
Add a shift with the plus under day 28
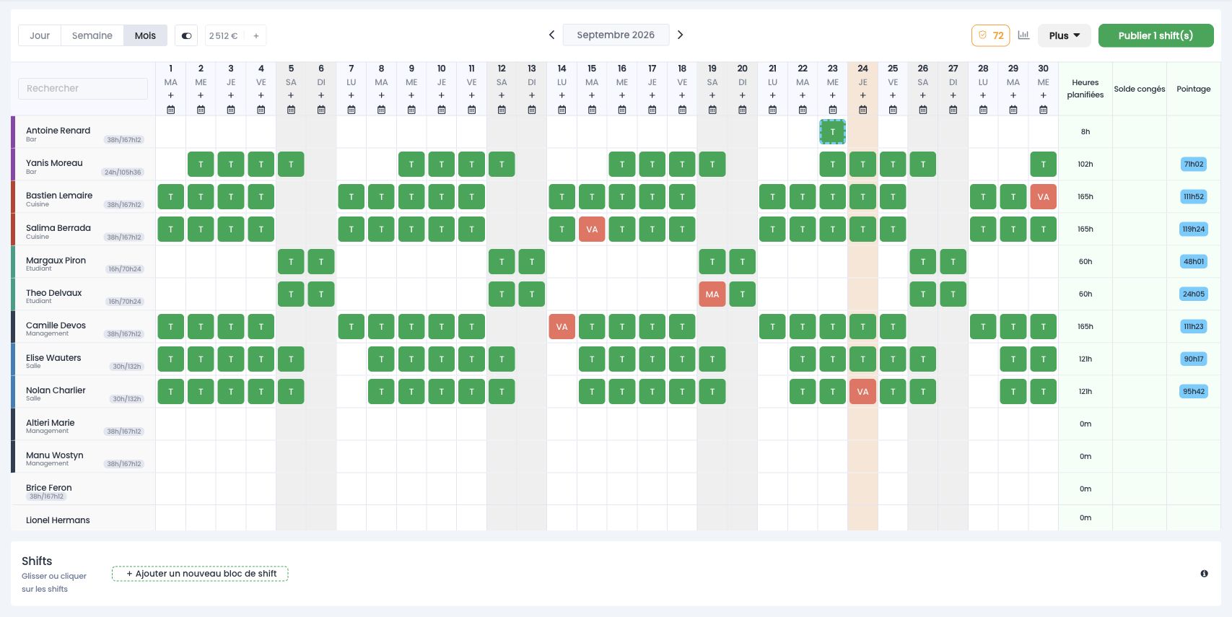click(983, 95)
